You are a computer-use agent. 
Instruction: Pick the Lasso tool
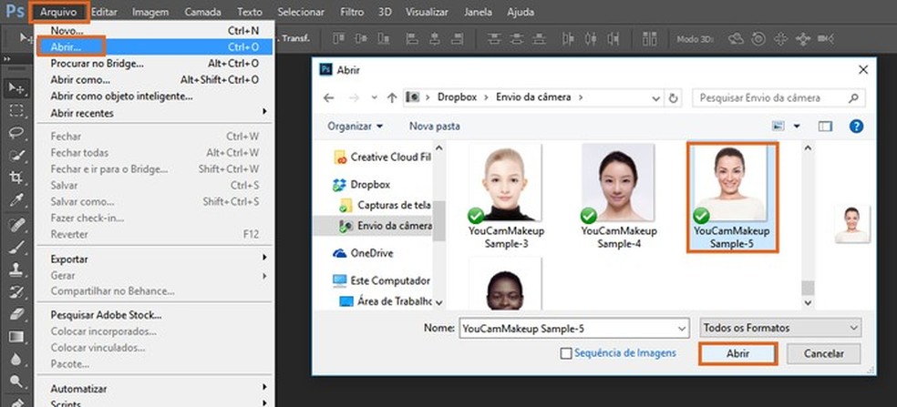click(15, 133)
